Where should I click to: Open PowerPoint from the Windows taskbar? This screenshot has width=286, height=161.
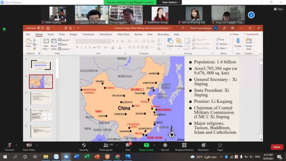point(97,157)
